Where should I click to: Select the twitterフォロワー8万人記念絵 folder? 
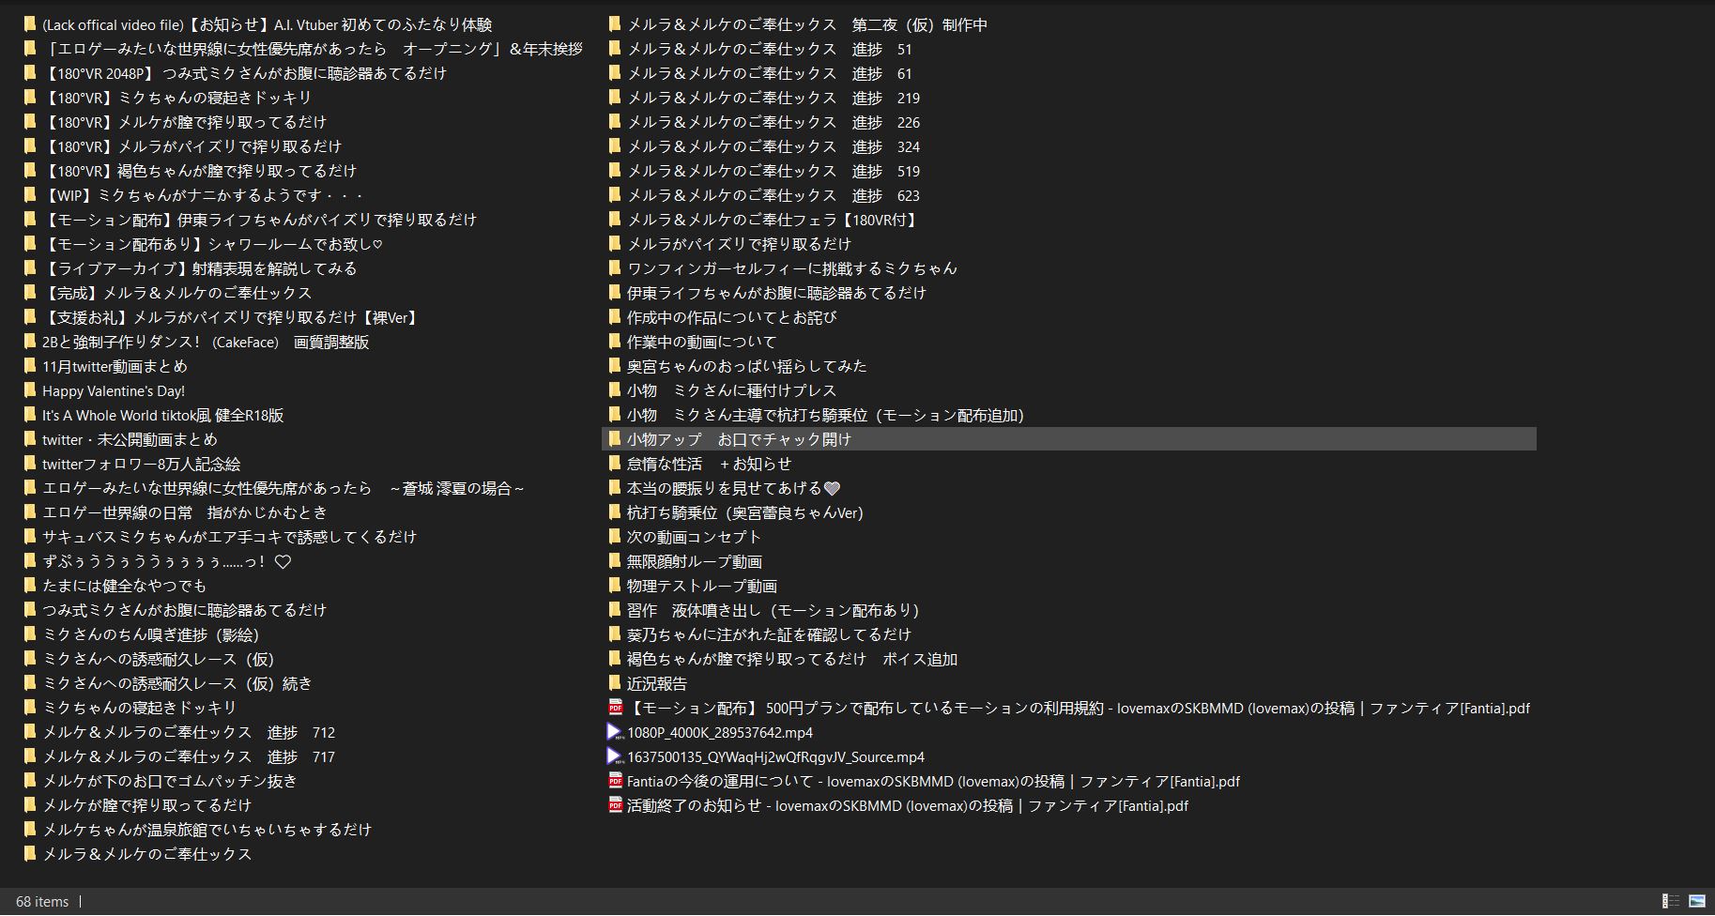[141, 464]
